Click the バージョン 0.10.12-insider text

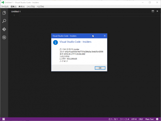(69, 49)
